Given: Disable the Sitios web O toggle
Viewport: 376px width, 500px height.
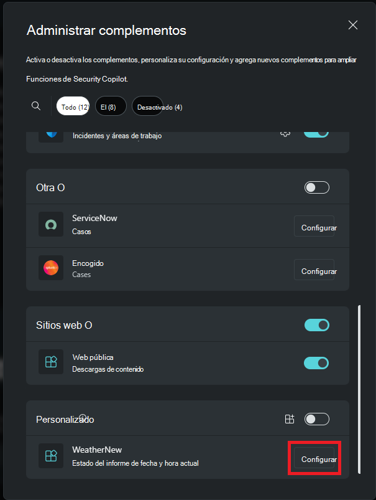Looking at the screenshot, I should [x=316, y=324].
